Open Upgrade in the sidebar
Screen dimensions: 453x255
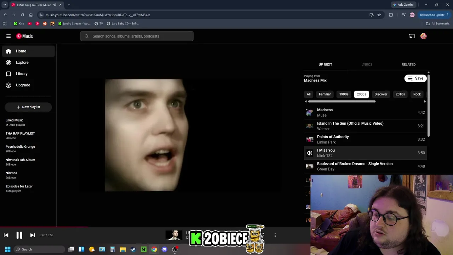(28, 85)
